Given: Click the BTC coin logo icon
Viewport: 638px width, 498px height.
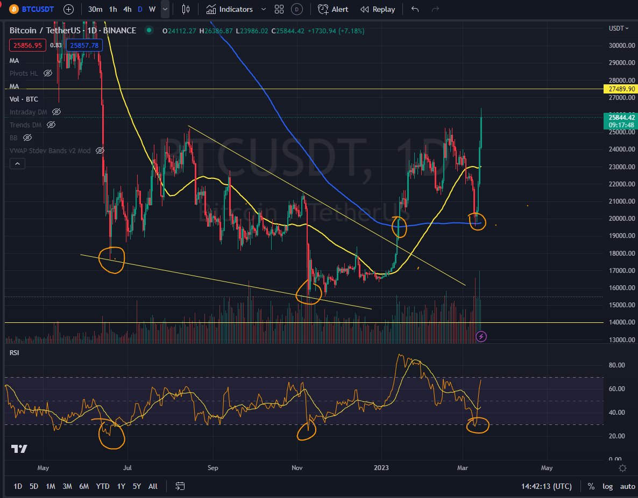Looking at the screenshot, I should pos(14,9).
